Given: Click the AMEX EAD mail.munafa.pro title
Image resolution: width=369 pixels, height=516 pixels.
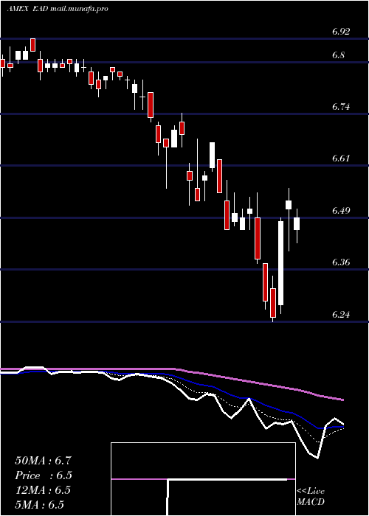Looking at the screenshot, I should (x=58, y=9).
